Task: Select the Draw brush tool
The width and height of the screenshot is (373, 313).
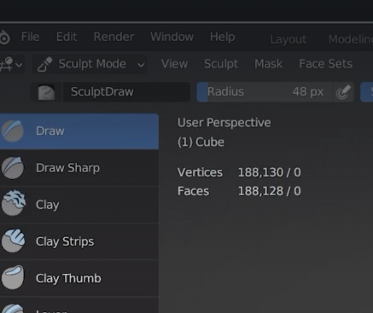Action: point(79,131)
